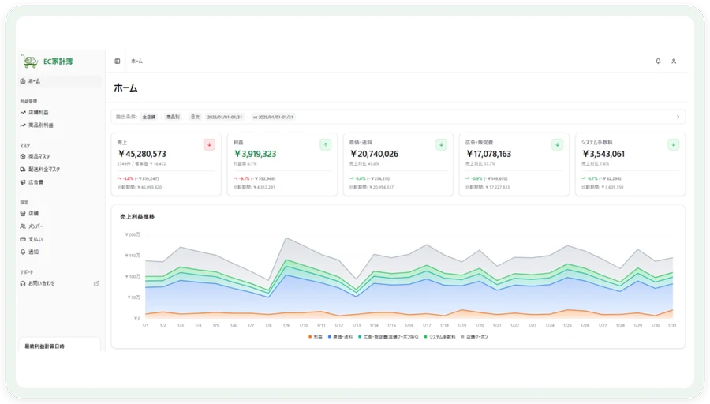Click the 2026/01/01-01/31 date range chip
710x404 pixels.
click(225, 117)
